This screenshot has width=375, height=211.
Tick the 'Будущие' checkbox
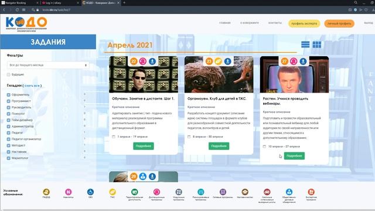(x=9, y=74)
